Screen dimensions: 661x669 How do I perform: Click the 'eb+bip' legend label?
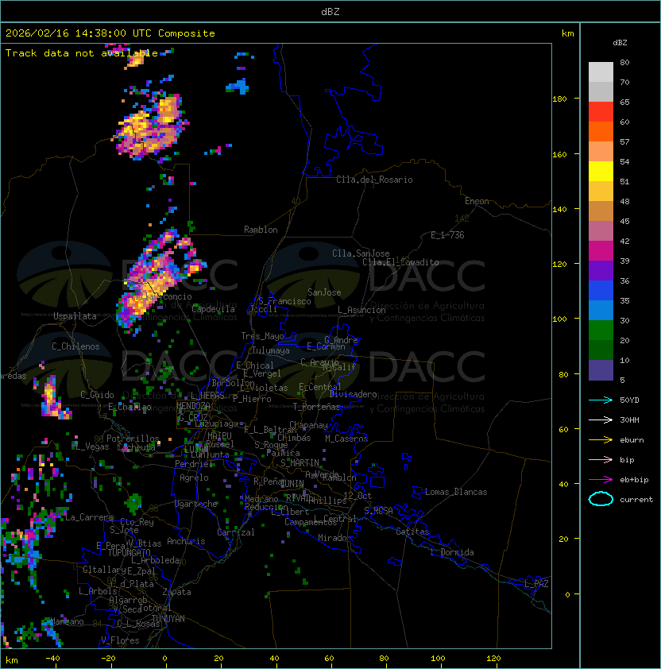click(634, 480)
